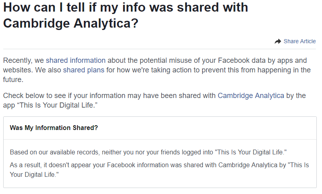Follow the 'shared information' hyperlink

click(75, 60)
